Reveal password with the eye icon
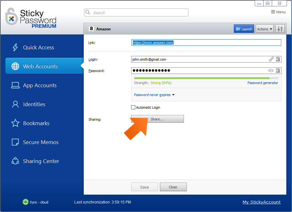This screenshot has height=212, width=292. pyautogui.click(x=271, y=70)
